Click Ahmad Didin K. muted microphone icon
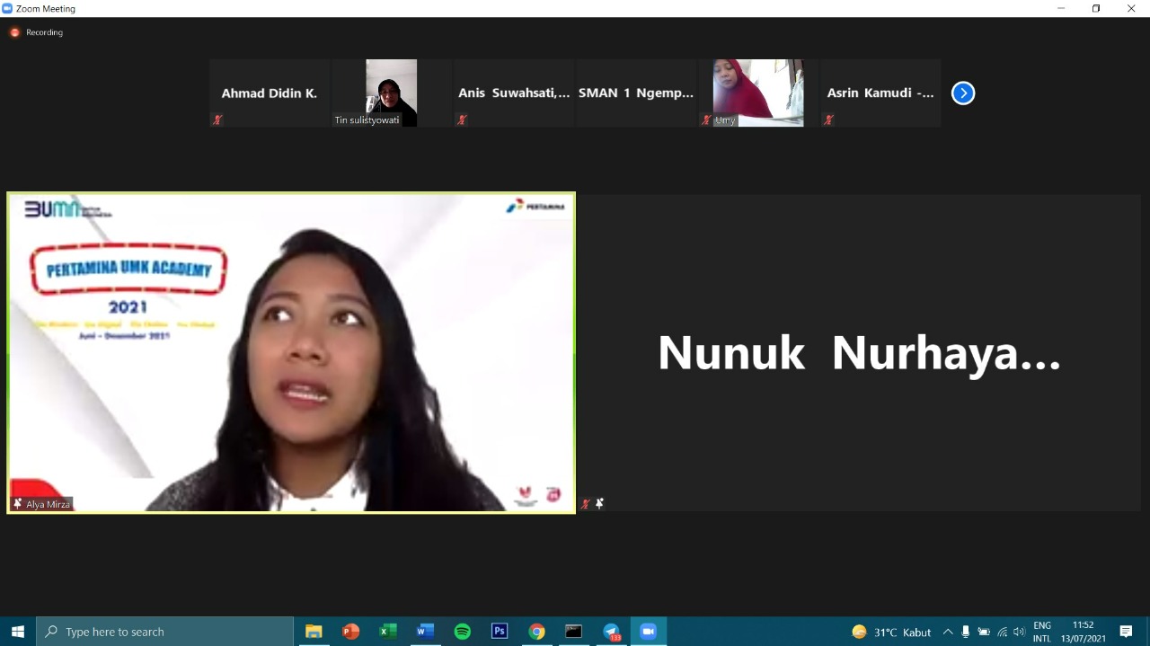The width and height of the screenshot is (1150, 646). (217, 119)
